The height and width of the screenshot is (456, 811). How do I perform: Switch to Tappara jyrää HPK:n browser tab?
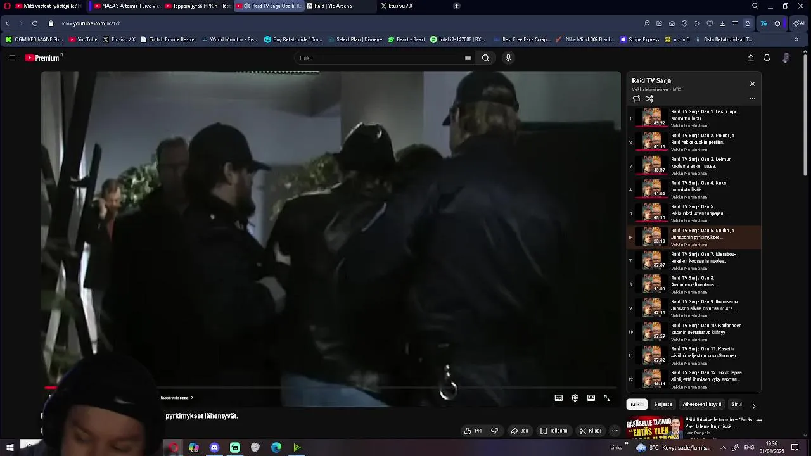tap(197, 6)
